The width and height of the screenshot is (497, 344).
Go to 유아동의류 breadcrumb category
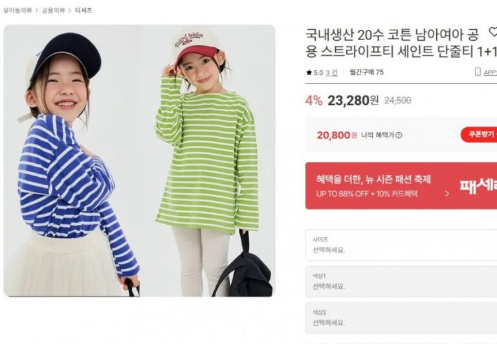(17, 10)
